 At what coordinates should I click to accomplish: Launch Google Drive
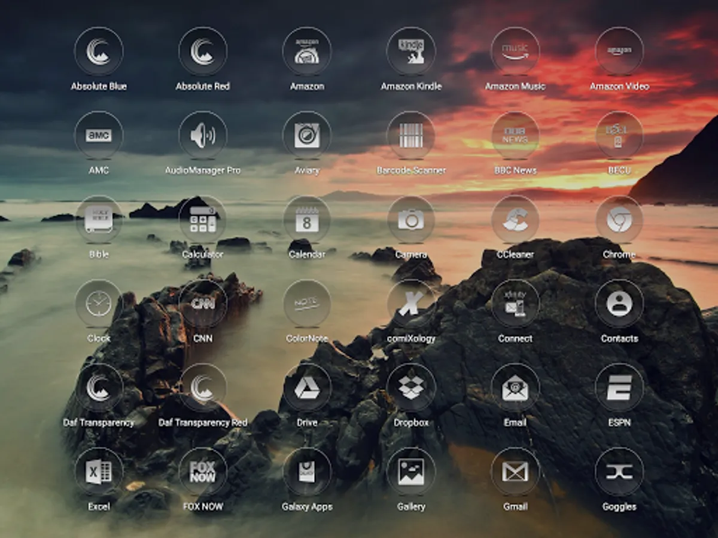pyautogui.click(x=307, y=388)
